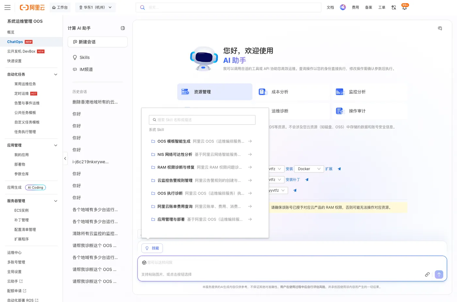Click the magnifier icon in the top search bar
Screen dimensions: 457x302
coord(142,7)
